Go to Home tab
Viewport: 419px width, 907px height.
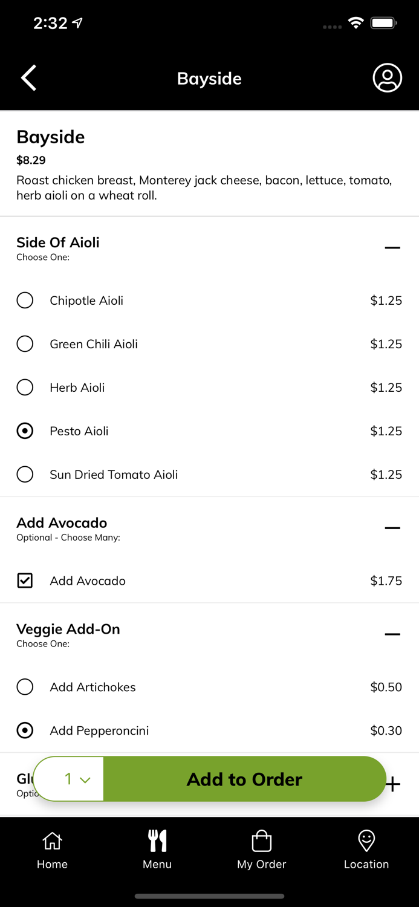52,849
